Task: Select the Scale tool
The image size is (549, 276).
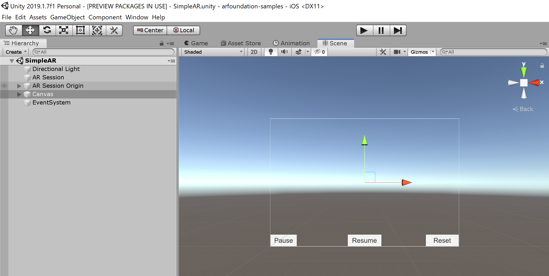Action: point(64,30)
